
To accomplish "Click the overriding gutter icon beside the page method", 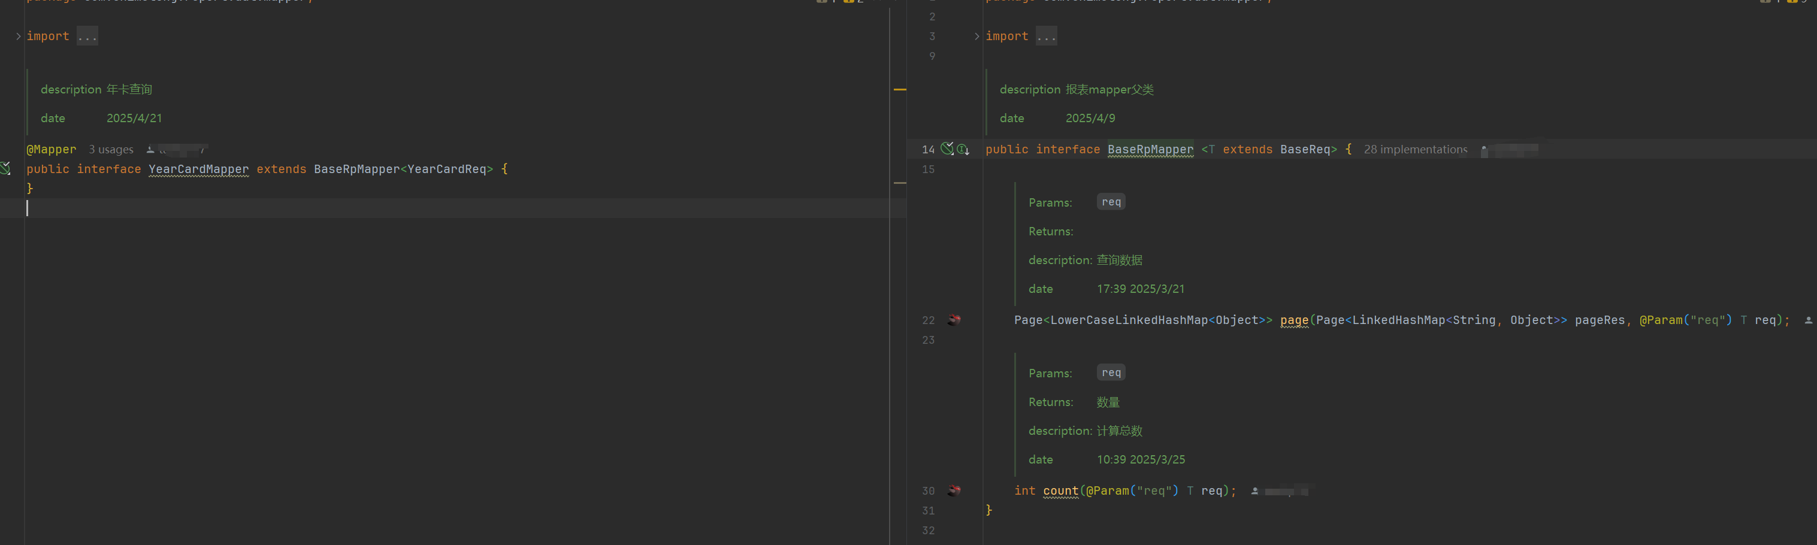I will [x=955, y=319].
